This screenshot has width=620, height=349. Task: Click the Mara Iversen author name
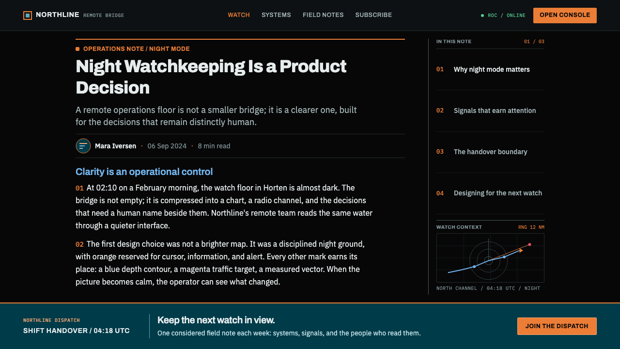point(115,146)
